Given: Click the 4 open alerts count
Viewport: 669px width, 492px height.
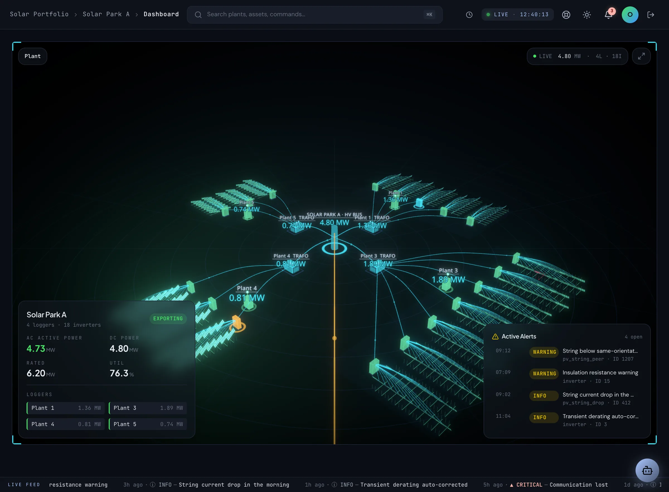Looking at the screenshot, I should tap(633, 337).
